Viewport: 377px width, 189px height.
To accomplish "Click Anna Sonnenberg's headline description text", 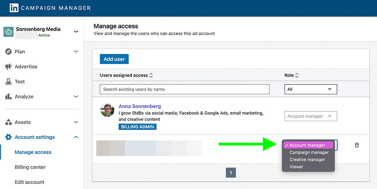I will tap(191, 116).
